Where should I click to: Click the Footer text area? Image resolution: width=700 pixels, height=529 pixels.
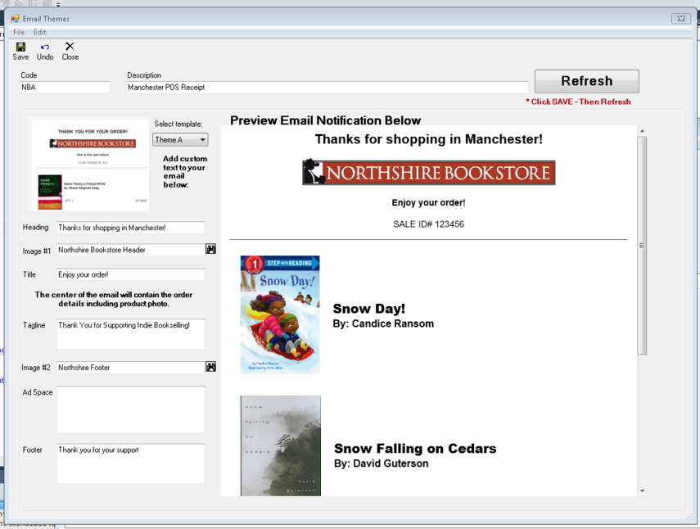(x=131, y=463)
